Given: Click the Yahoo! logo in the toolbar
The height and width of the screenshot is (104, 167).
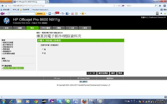Looking at the screenshot, I should 3,14.
